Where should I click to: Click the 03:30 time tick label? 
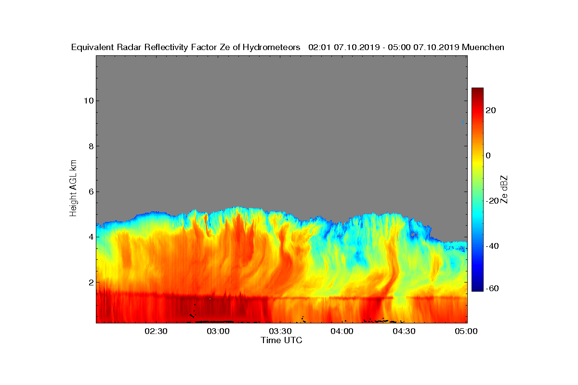click(280, 332)
